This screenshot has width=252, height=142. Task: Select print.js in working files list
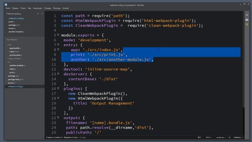coord(11,22)
